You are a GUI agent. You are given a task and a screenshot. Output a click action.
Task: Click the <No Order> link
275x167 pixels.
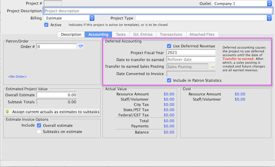pyautogui.click(x=17, y=76)
